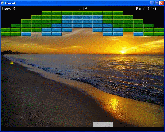165x132 pixels.
Task: Minimize the Arkanoid game window
Action: (152, 3)
